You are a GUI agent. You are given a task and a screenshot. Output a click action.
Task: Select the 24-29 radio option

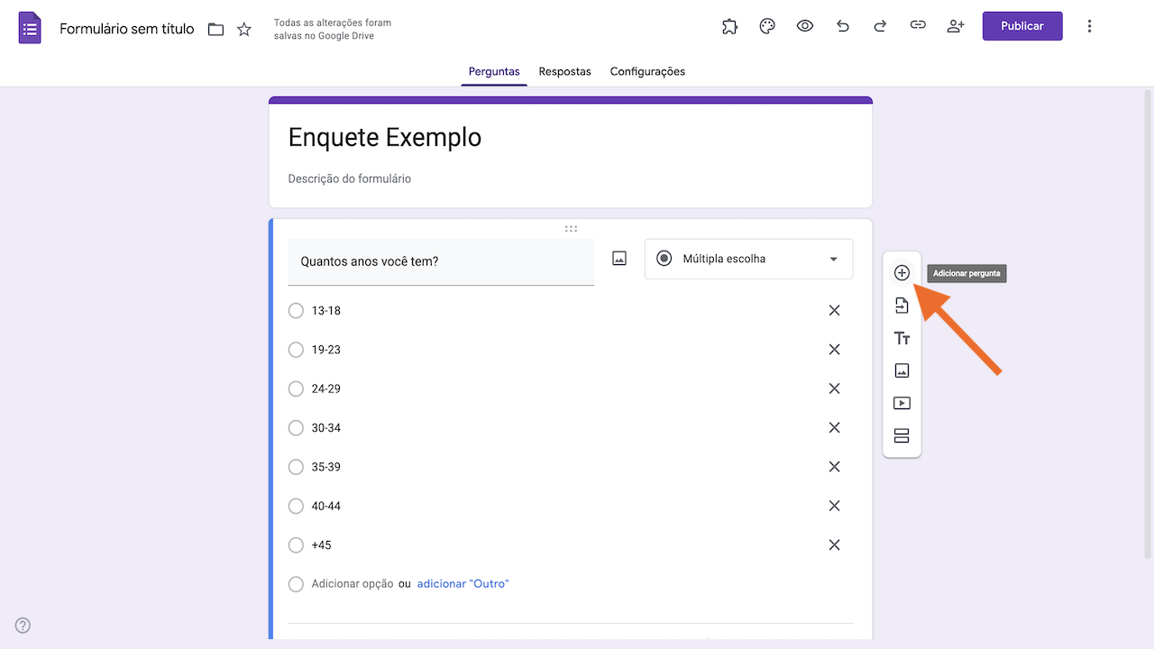[x=296, y=389]
